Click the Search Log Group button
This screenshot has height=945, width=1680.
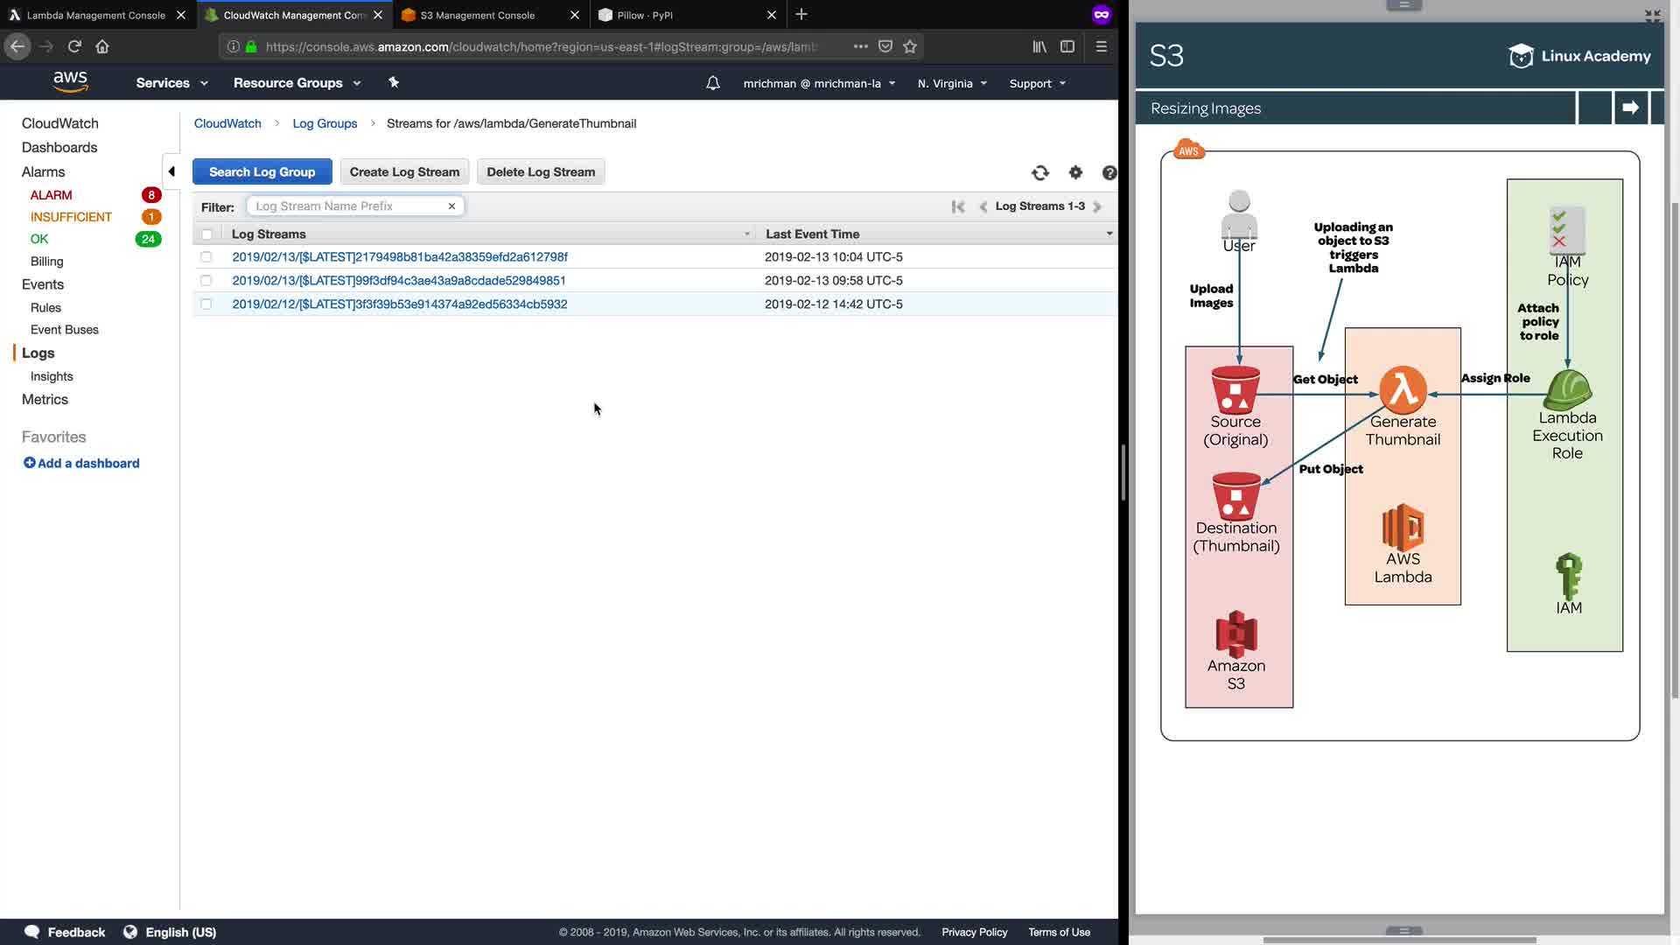262,172
